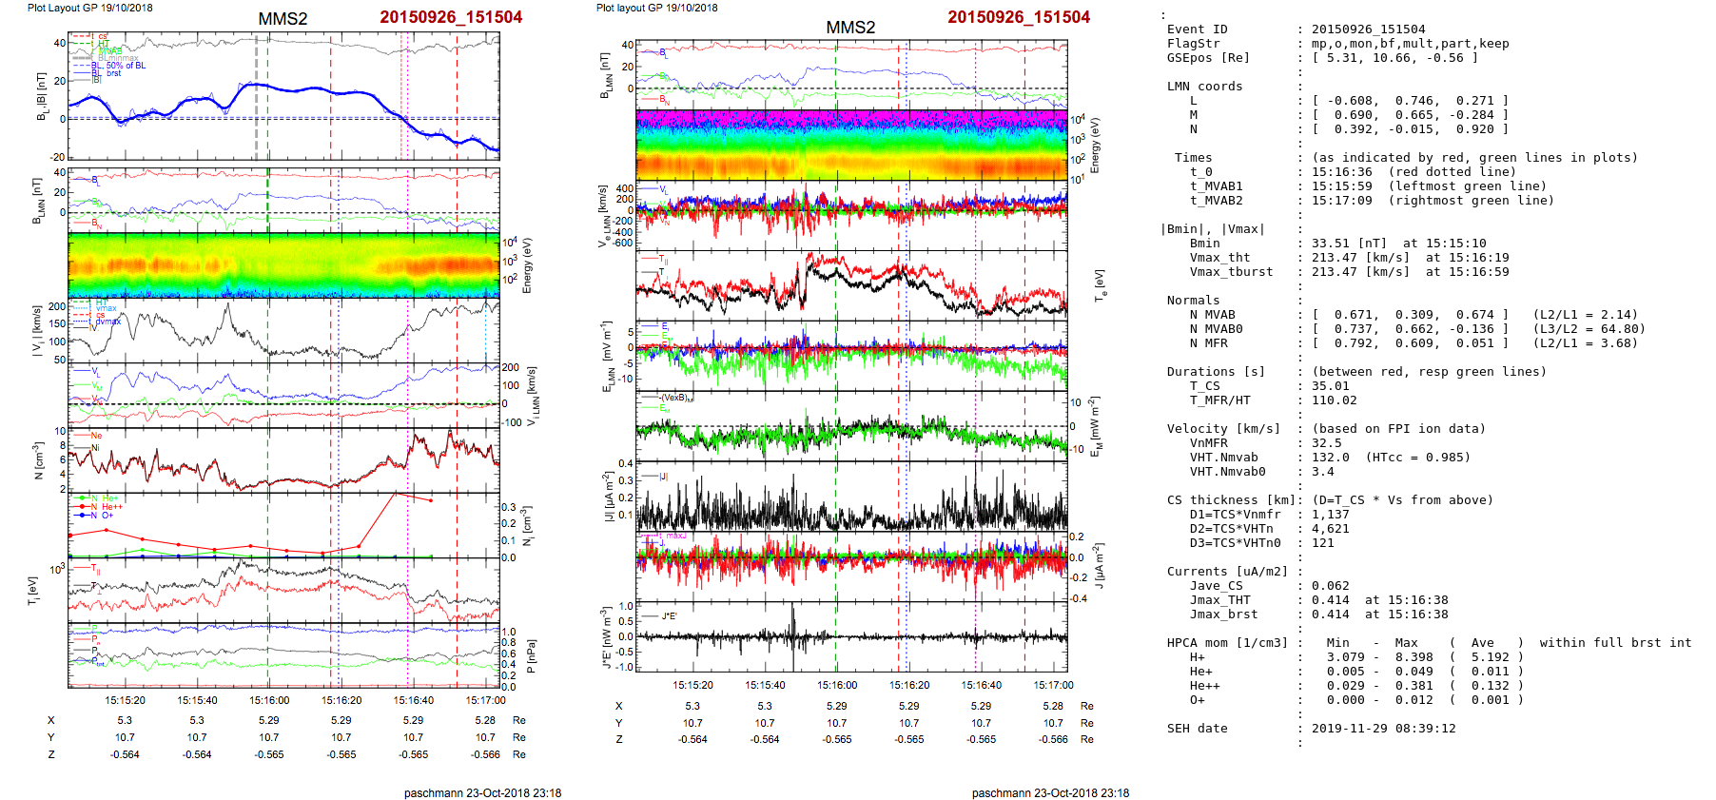Select O+ average value 0.001 in HPCA table
1716x800 pixels.
click(1491, 700)
